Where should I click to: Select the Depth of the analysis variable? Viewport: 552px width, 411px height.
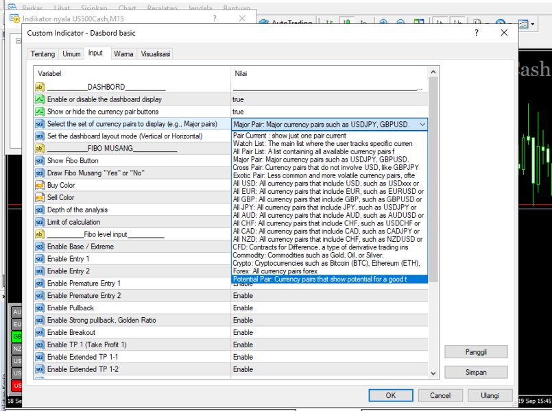click(x=77, y=210)
